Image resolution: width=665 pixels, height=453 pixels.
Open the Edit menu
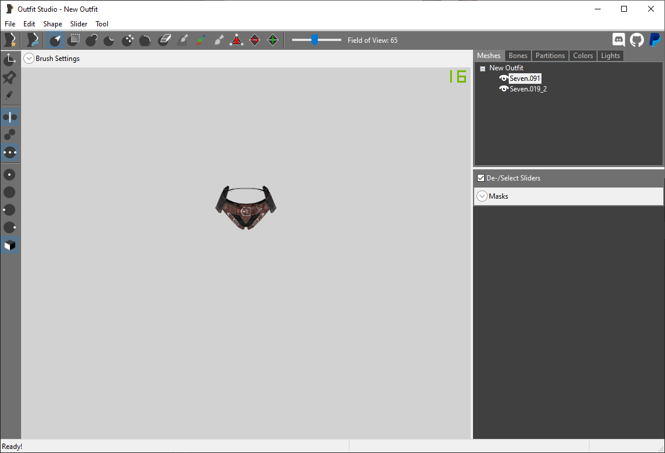coord(29,24)
